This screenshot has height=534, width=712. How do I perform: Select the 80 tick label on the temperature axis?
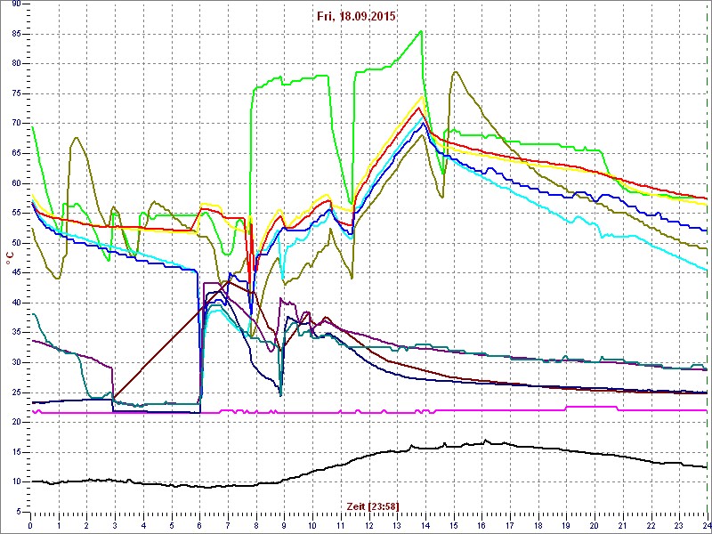[15, 63]
